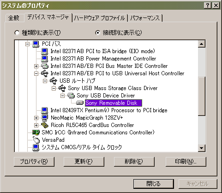The image size is (222, 193).
Task: Switch to the 全般 tab
Action: coord(14,18)
